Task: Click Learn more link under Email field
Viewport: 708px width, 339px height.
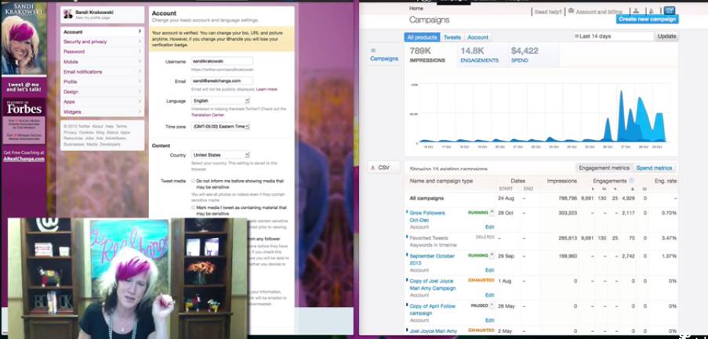Action: tap(267, 89)
